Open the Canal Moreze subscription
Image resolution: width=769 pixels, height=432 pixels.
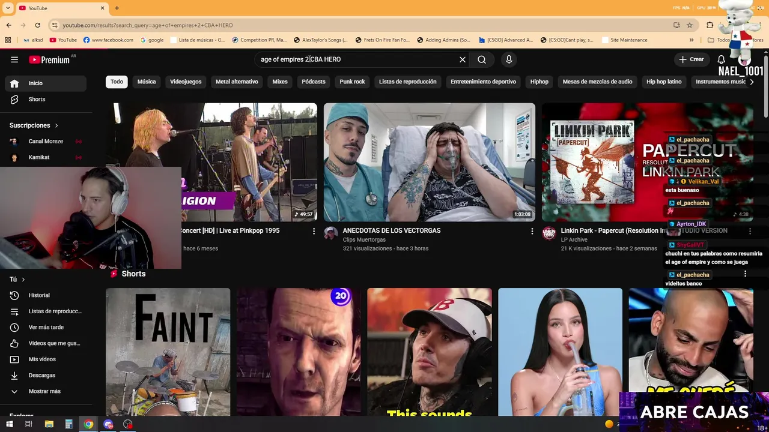[x=46, y=142]
